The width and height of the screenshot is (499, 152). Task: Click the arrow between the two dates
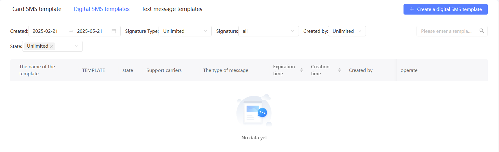pos(71,31)
